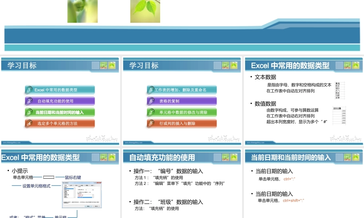Click bullet '操作二:"班级"数据的输入'
Screen dimensions: 364x218
pos(168,202)
